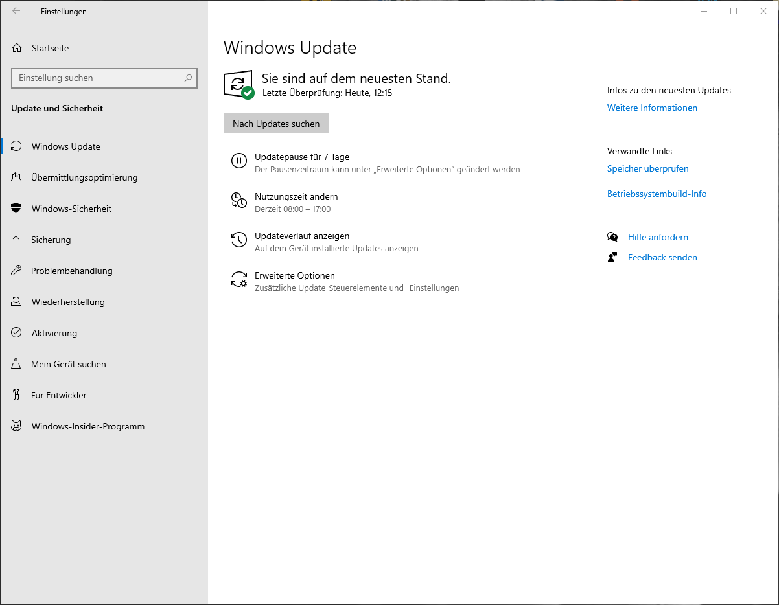Click the Mein Gerät suchen person icon

pyautogui.click(x=17, y=364)
